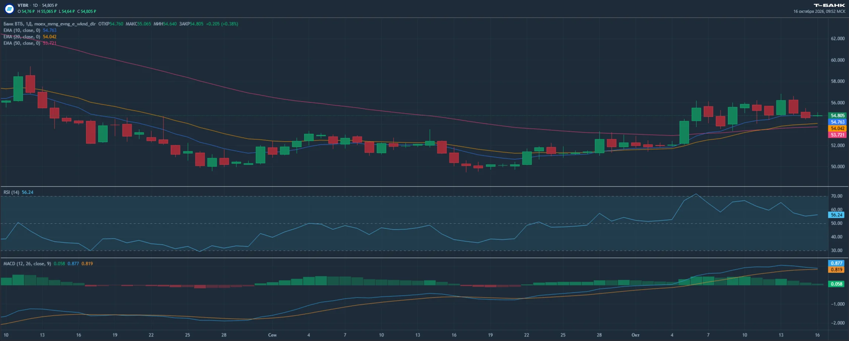Click the green 54.805 last price tag
The image size is (849, 341).
coord(837,116)
